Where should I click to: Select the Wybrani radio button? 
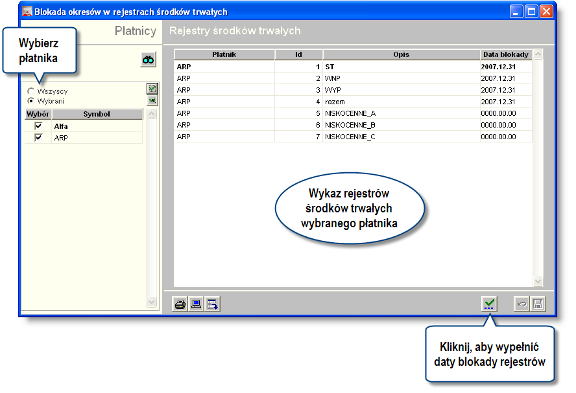point(31,101)
